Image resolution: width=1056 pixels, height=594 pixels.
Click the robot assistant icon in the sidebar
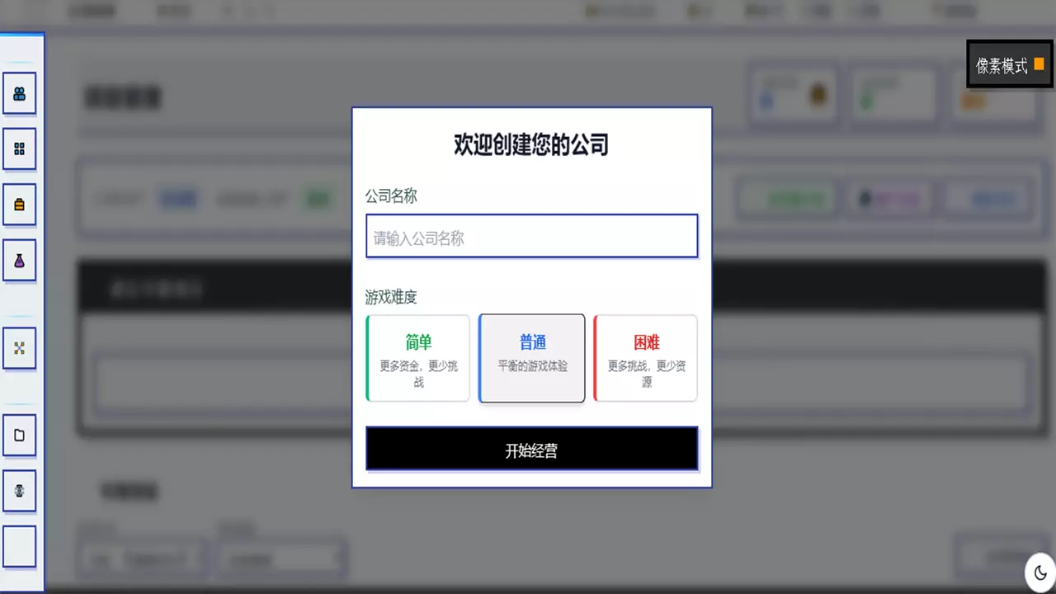(x=19, y=490)
